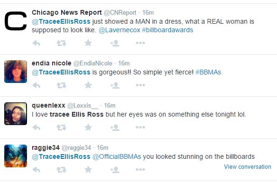
Task: Open the #BBMAs hashtag
Action: tap(208, 72)
